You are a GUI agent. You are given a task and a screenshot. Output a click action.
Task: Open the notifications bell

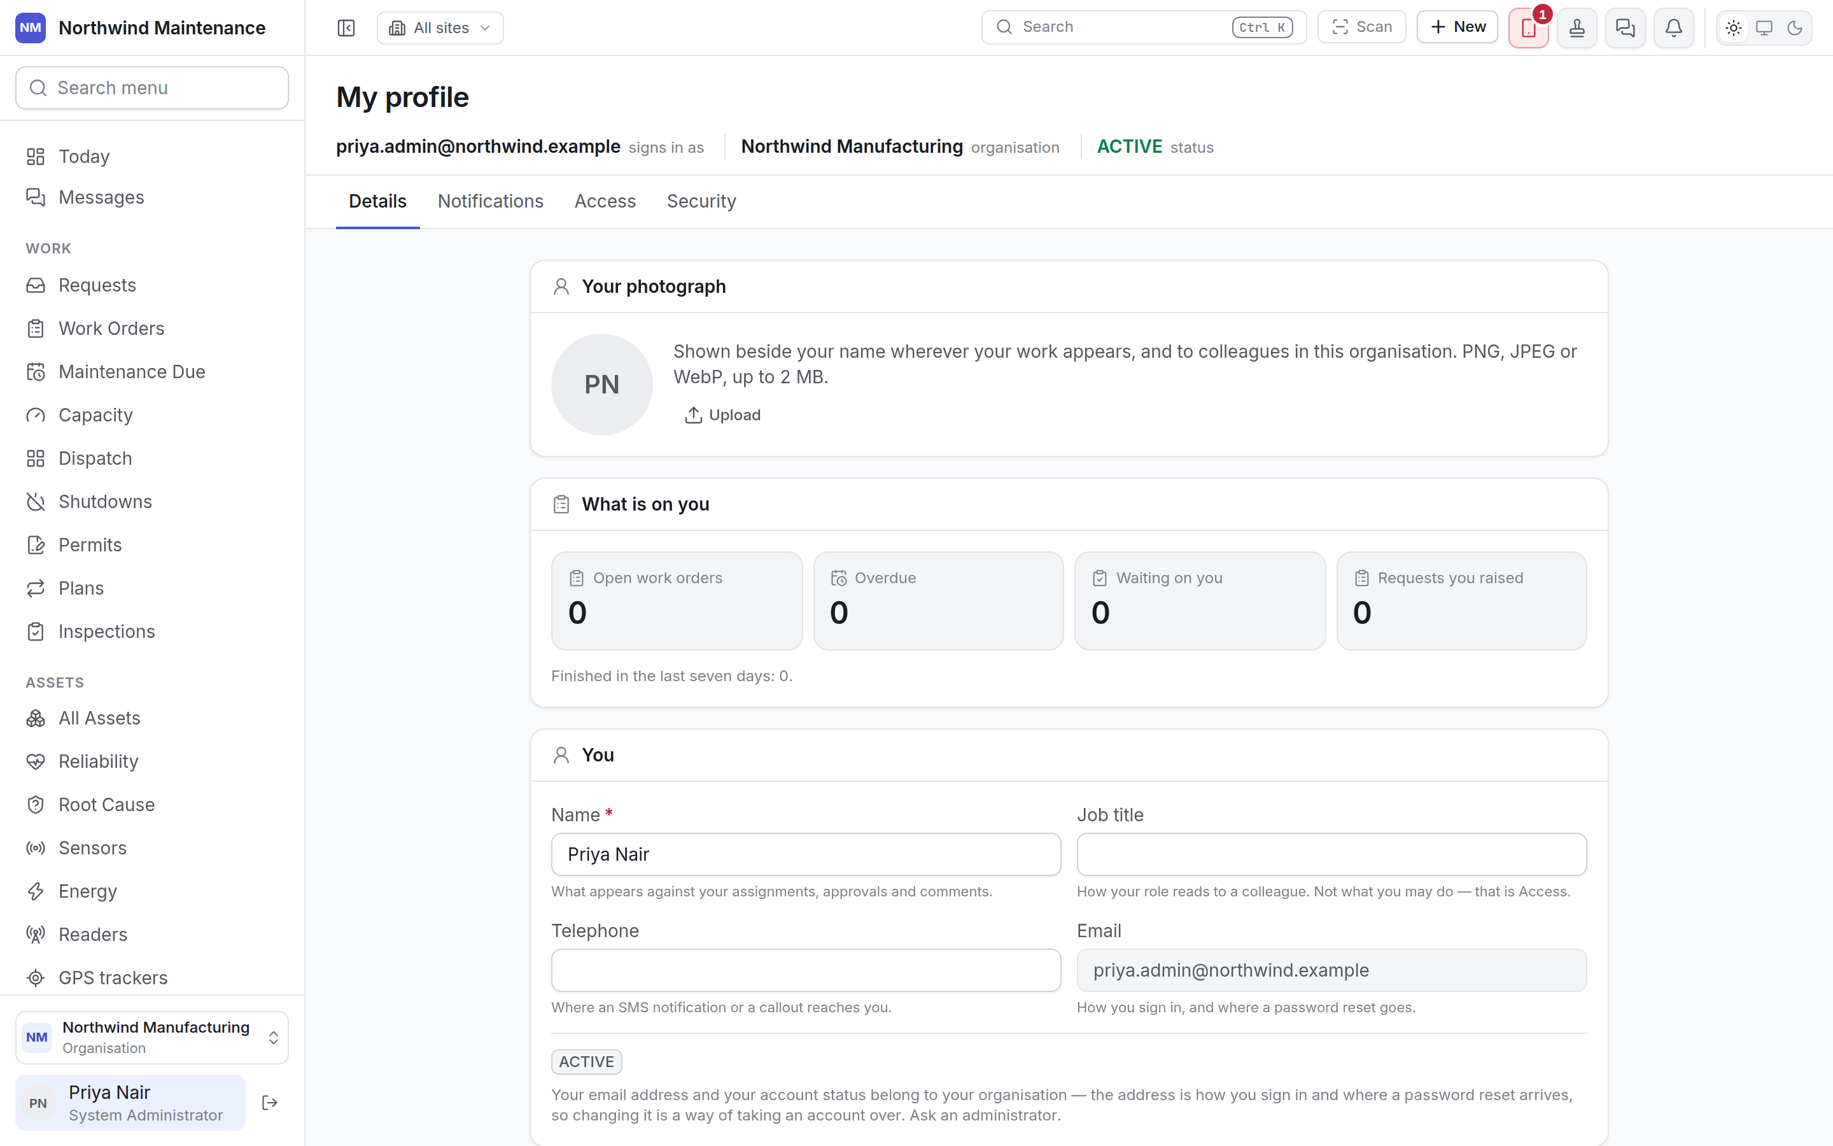pos(1674,28)
